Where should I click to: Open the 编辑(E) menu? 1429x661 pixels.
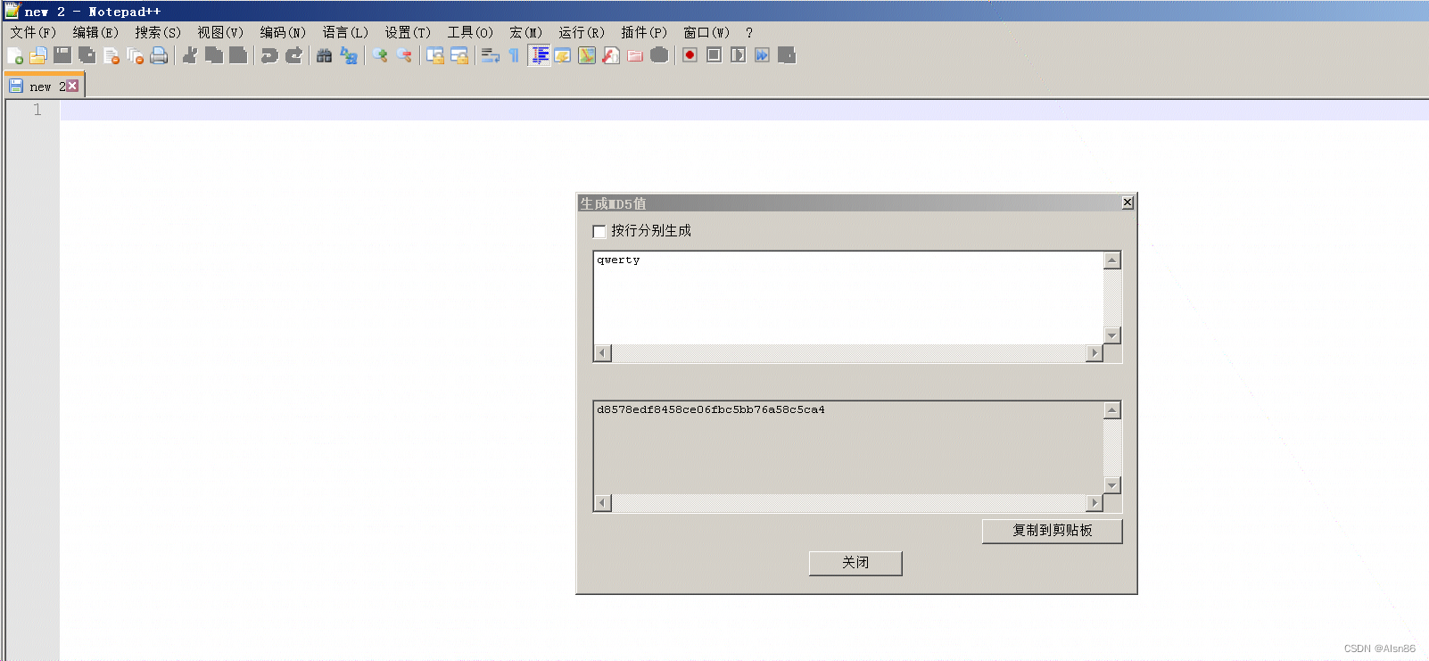pyautogui.click(x=95, y=32)
